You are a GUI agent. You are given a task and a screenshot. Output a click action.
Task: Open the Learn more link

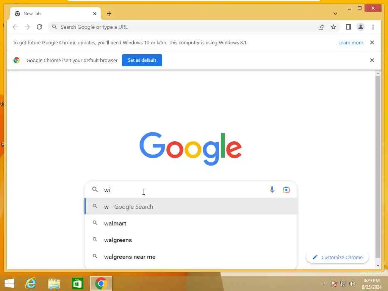tap(350, 42)
